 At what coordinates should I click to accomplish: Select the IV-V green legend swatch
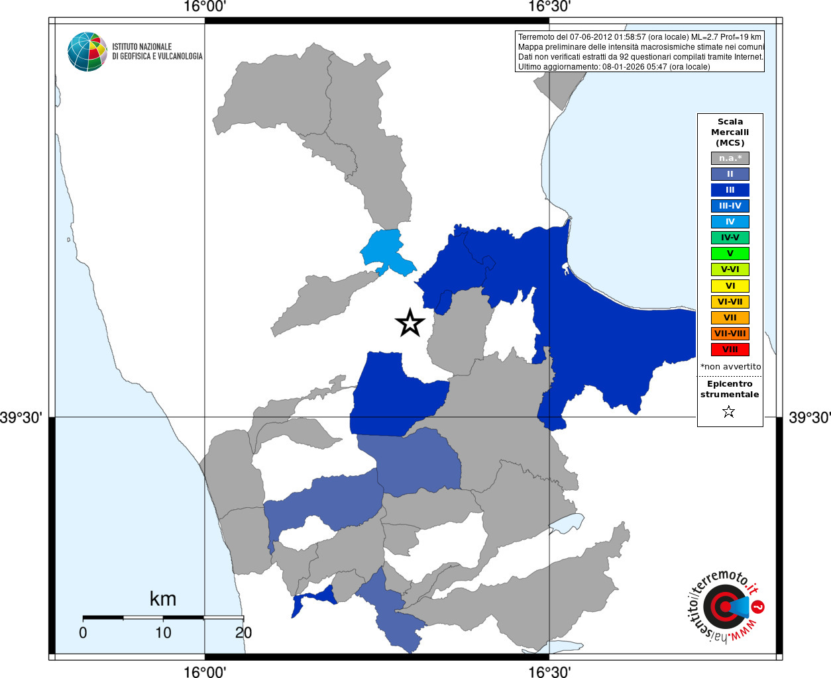point(730,238)
